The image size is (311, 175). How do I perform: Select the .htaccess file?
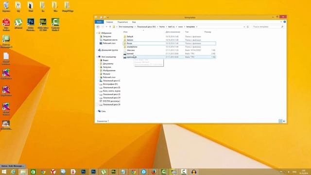[x=131, y=50]
